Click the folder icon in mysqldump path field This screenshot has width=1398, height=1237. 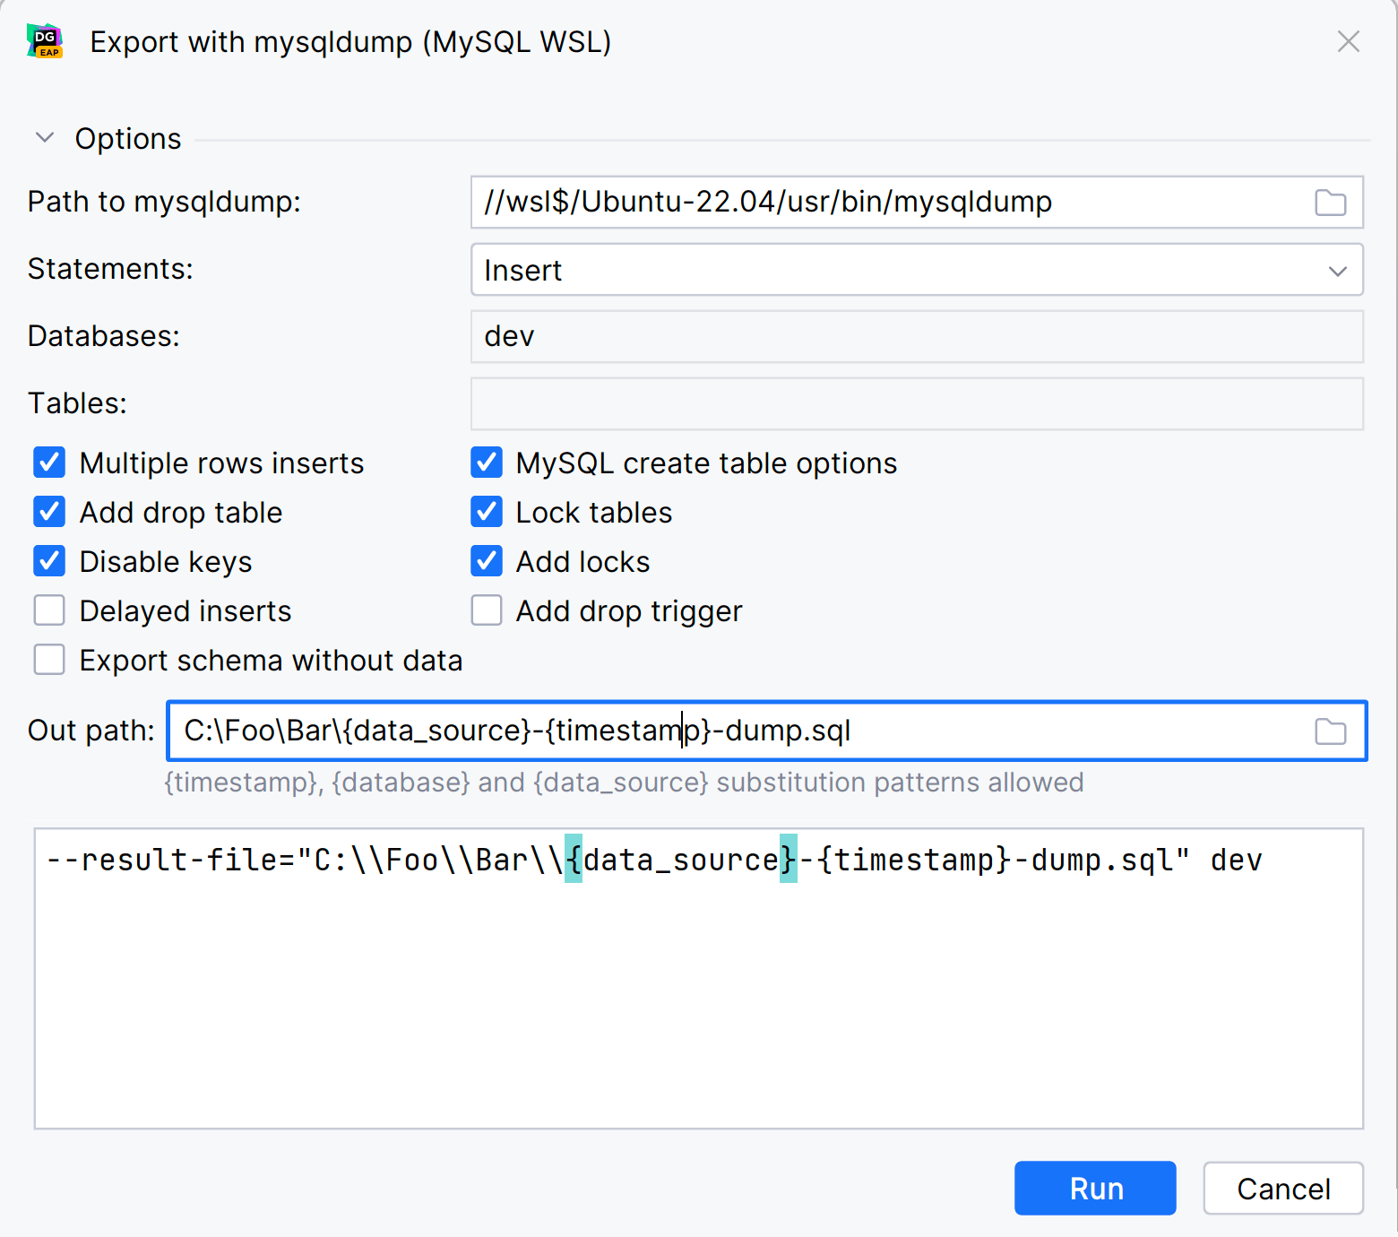[x=1330, y=203]
